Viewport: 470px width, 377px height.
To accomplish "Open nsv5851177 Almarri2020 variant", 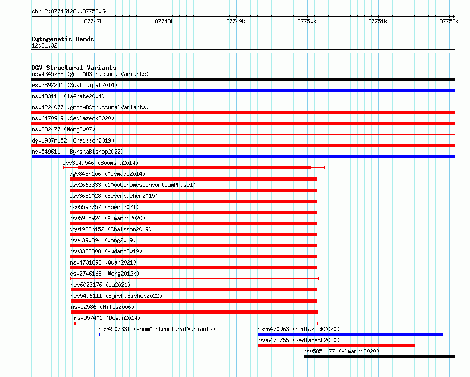I will [341, 351].
